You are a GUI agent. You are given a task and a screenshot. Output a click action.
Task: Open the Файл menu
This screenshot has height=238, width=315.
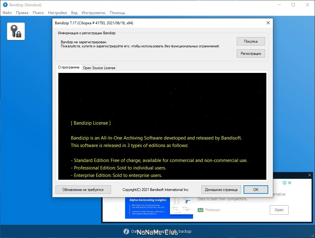coord(7,13)
